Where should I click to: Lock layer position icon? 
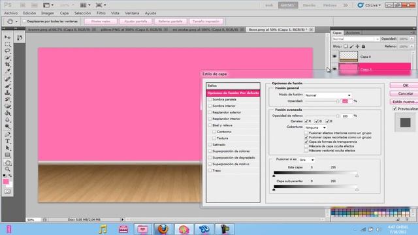coord(357,46)
